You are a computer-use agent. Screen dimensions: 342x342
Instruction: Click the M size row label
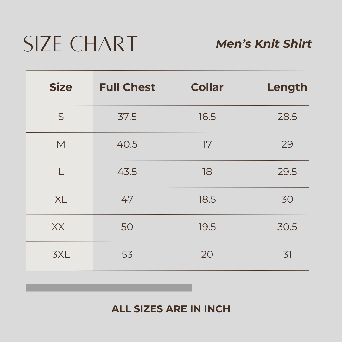pos(61,144)
